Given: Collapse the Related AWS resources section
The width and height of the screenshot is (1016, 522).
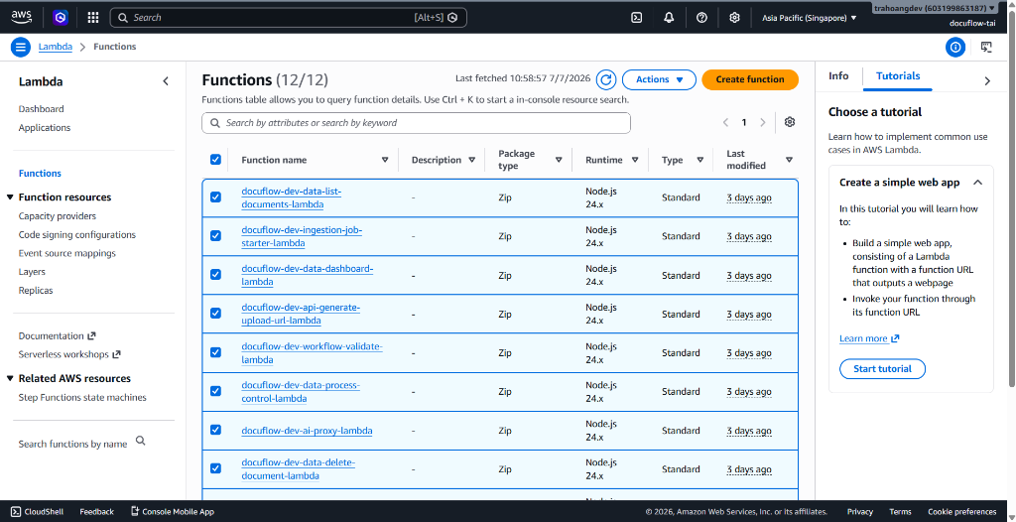Looking at the screenshot, I should pos(10,379).
